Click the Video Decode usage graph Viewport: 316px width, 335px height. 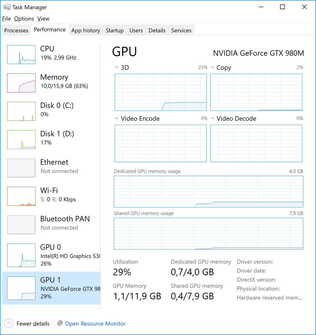256,143
